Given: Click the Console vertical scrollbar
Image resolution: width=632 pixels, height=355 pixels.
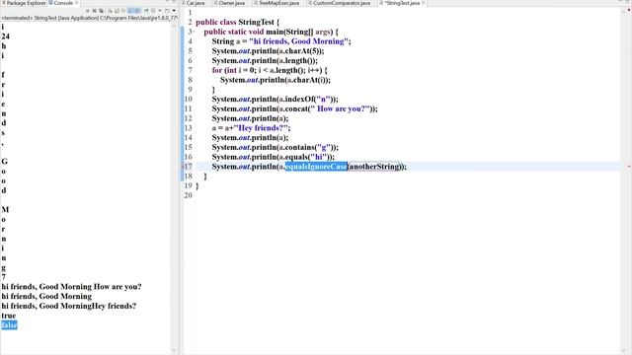Looking at the screenshot, I should (x=174, y=187).
